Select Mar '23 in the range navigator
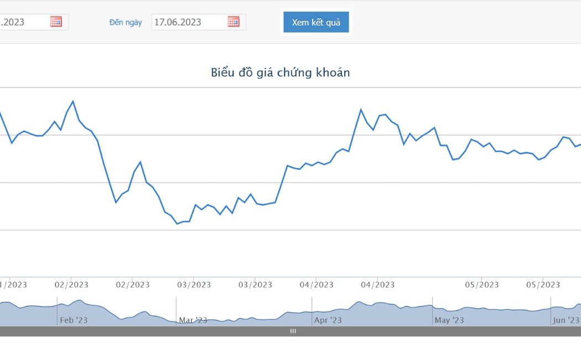Screen dimensions: 581x348 coord(193,320)
